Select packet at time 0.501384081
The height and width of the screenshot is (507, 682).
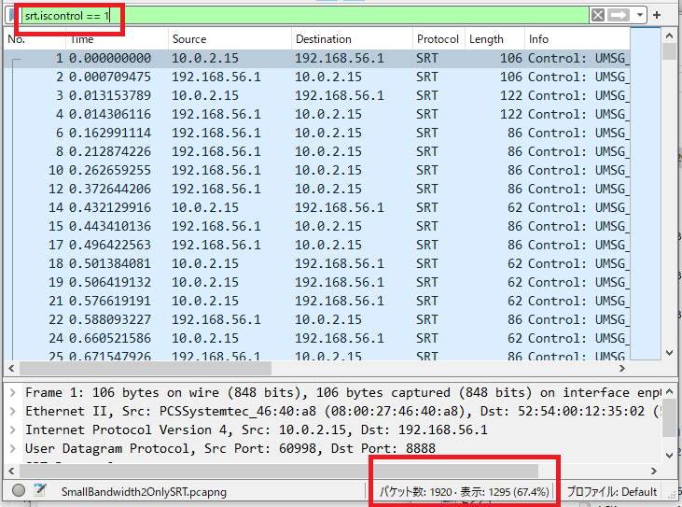pyautogui.click(x=316, y=264)
